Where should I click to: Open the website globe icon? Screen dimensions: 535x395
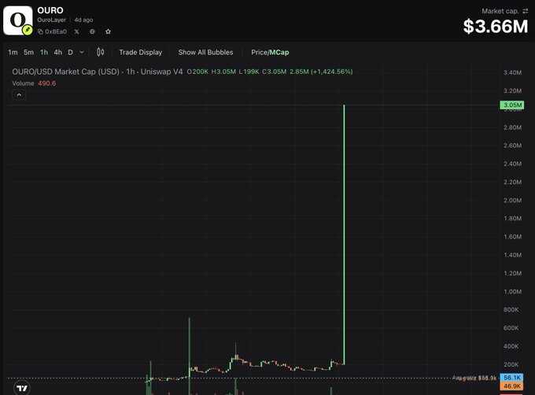click(92, 31)
